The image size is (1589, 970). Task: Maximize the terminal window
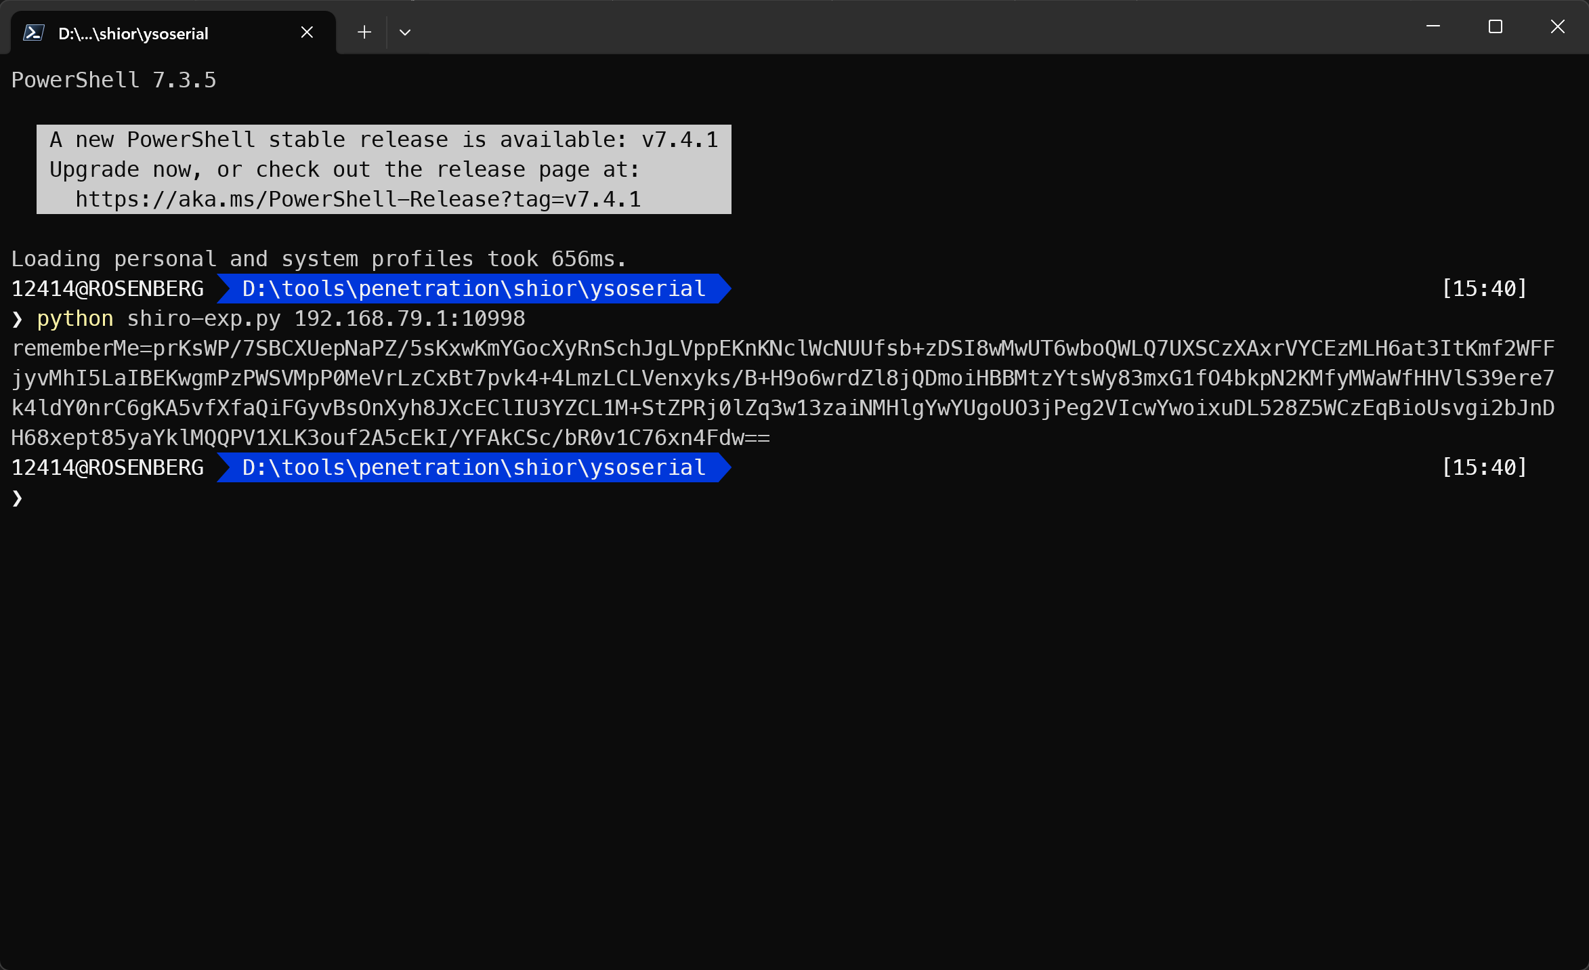1495,27
